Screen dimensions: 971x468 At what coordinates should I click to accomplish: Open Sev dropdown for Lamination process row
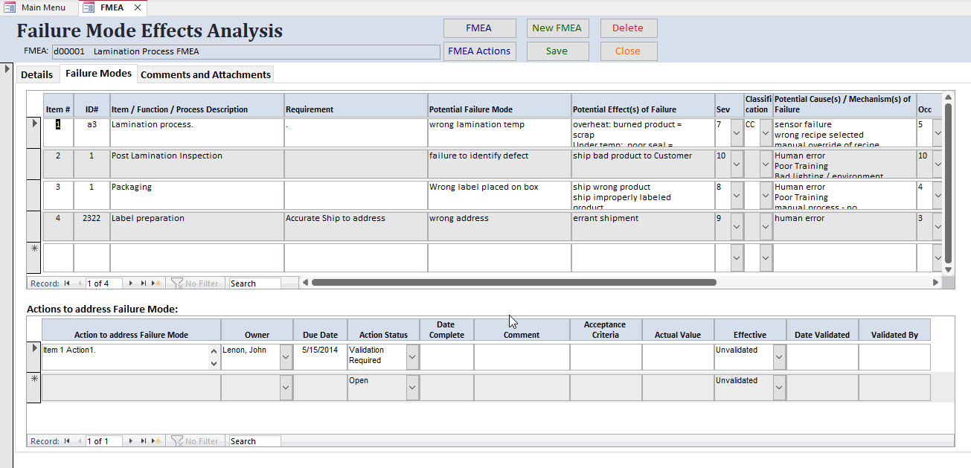coord(736,132)
